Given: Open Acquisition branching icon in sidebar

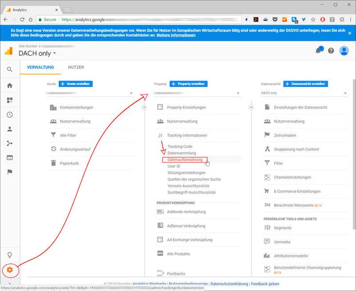Looking at the screenshot, I should pos(10,143).
